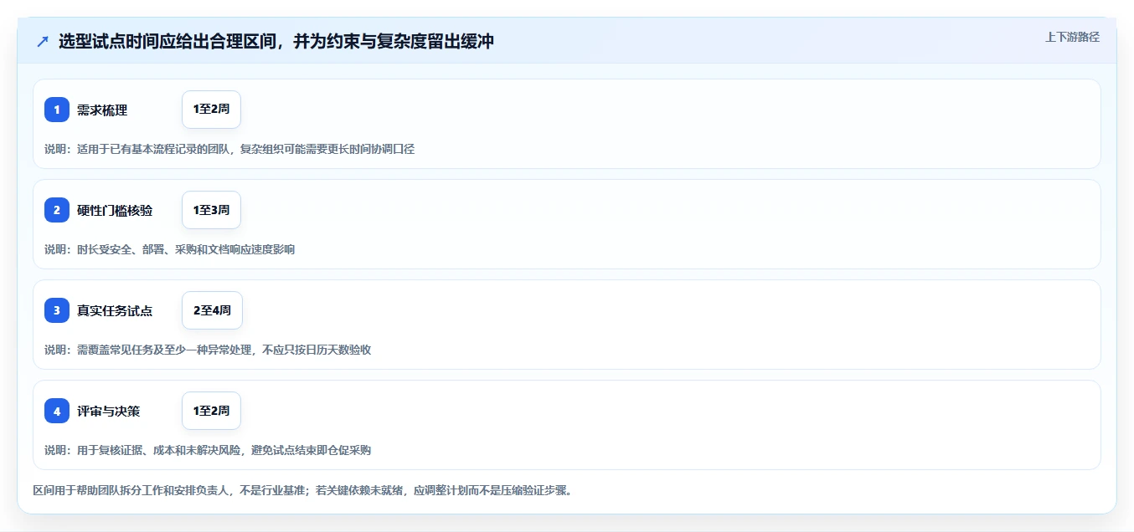Click the step 1 number badge

click(x=57, y=110)
